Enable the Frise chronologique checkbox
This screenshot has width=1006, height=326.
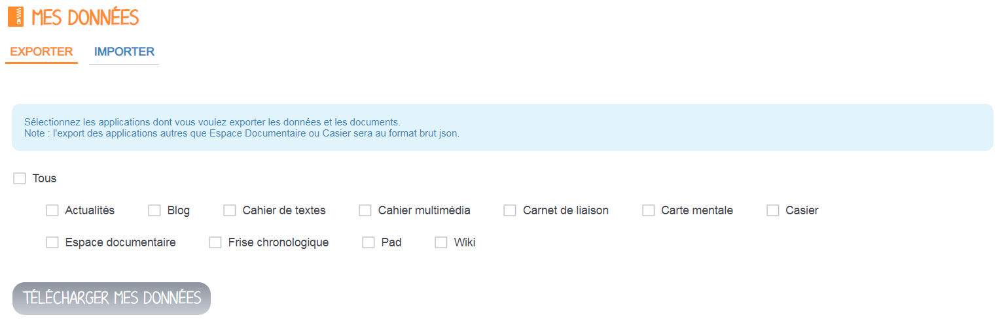point(215,242)
